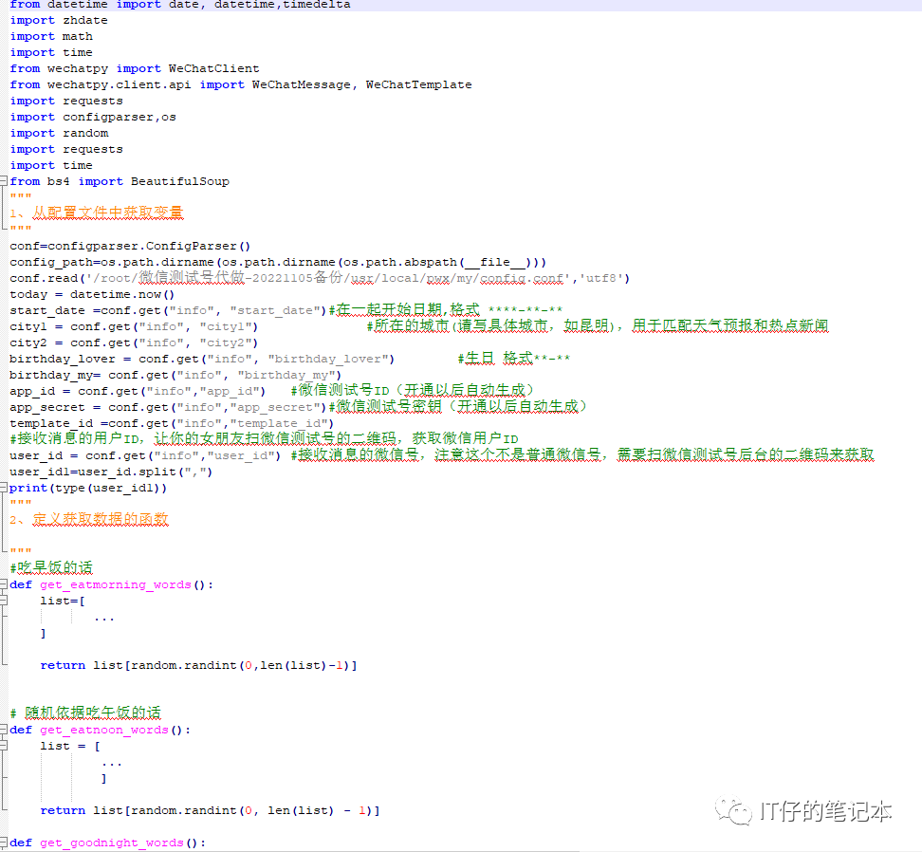Click the 'config_path=os.path.dirname' line

(x=278, y=262)
